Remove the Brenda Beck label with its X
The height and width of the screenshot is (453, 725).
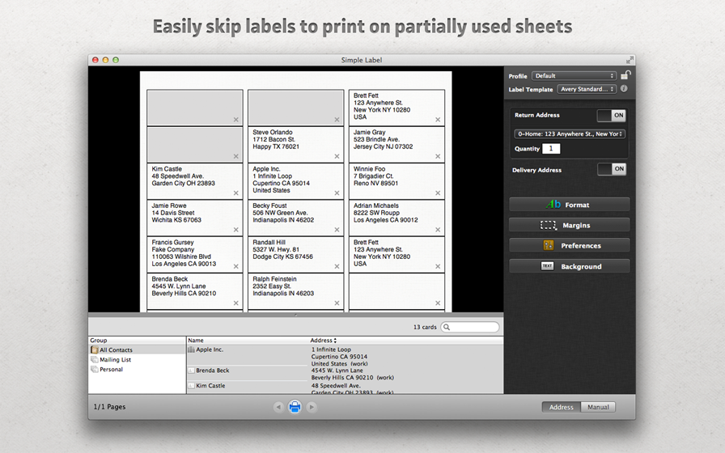point(235,303)
